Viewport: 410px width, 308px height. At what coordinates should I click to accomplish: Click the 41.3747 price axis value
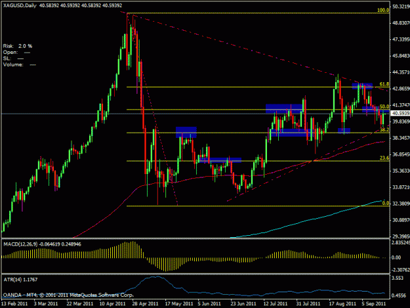coord(401,105)
